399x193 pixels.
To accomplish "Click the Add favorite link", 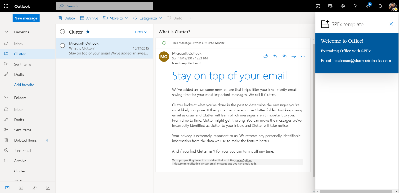I will 24,85.
